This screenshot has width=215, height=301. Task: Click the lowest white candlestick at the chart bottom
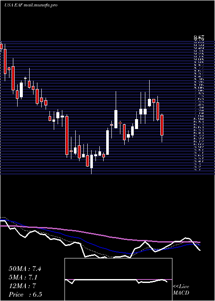(x=91, y=161)
